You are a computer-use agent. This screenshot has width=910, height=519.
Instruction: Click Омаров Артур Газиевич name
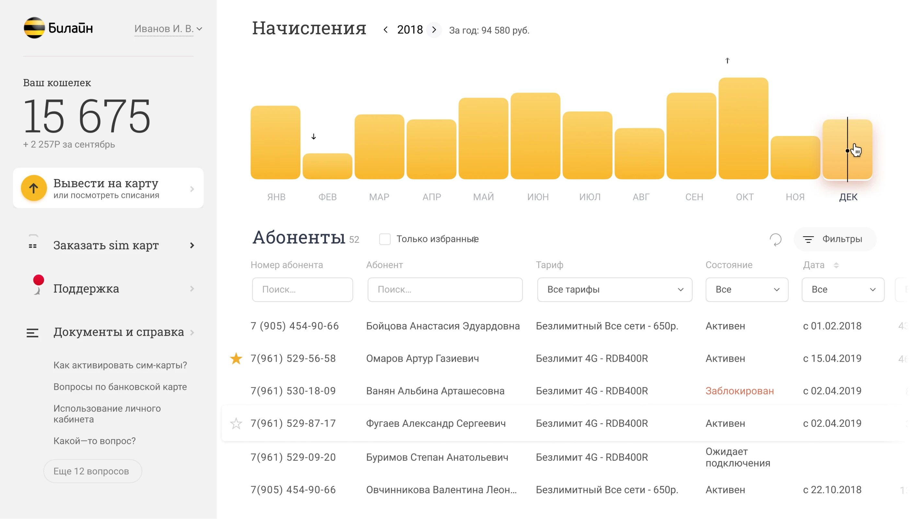coord(422,358)
